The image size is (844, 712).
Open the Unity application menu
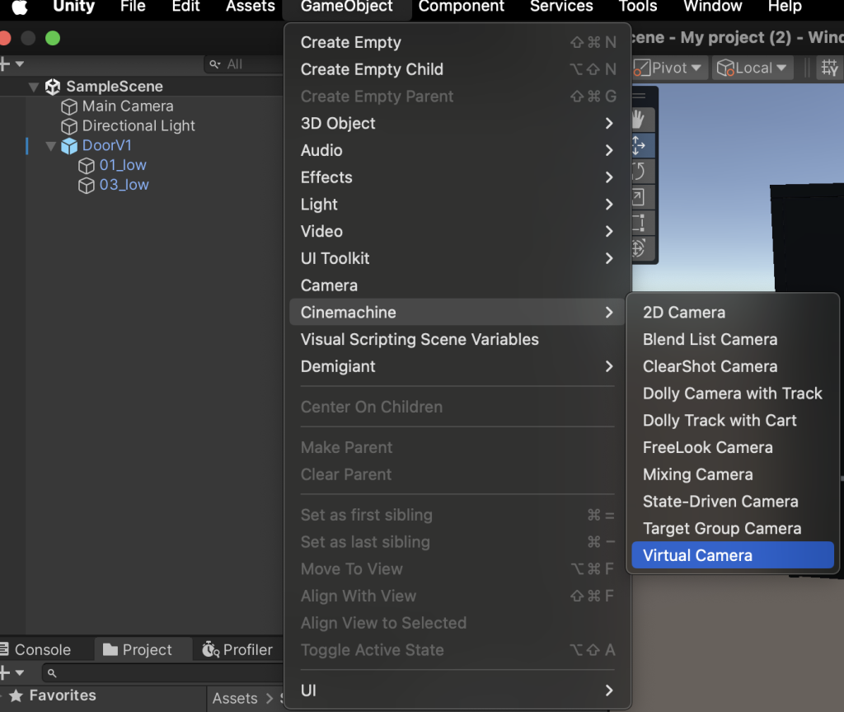[x=73, y=7]
